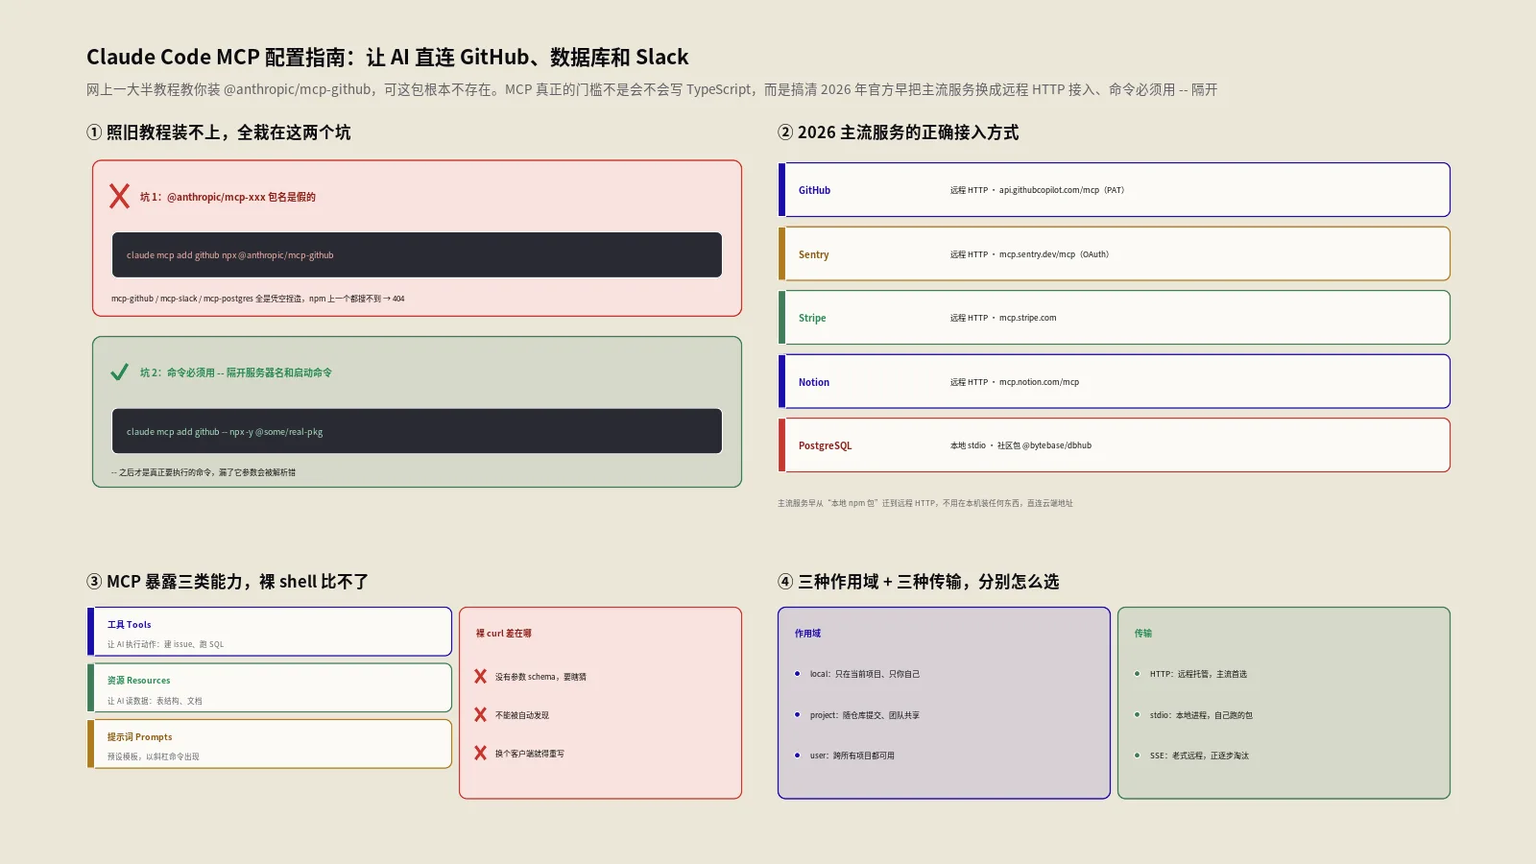This screenshot has width=1536, height=864.
Task: Click the green bullet before HTTP transport
Action: click(1138, 674)
